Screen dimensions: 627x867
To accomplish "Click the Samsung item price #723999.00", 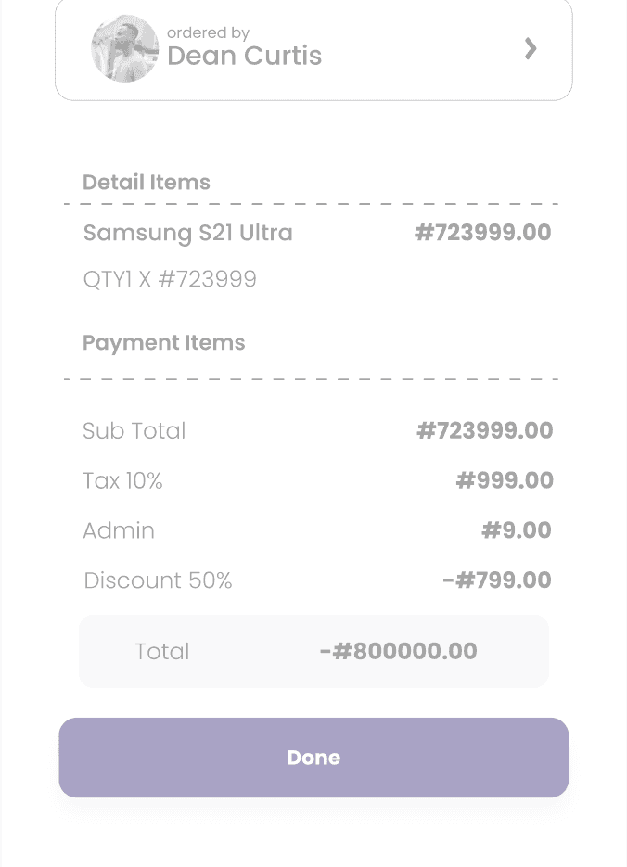I will (x=482, y=233).
